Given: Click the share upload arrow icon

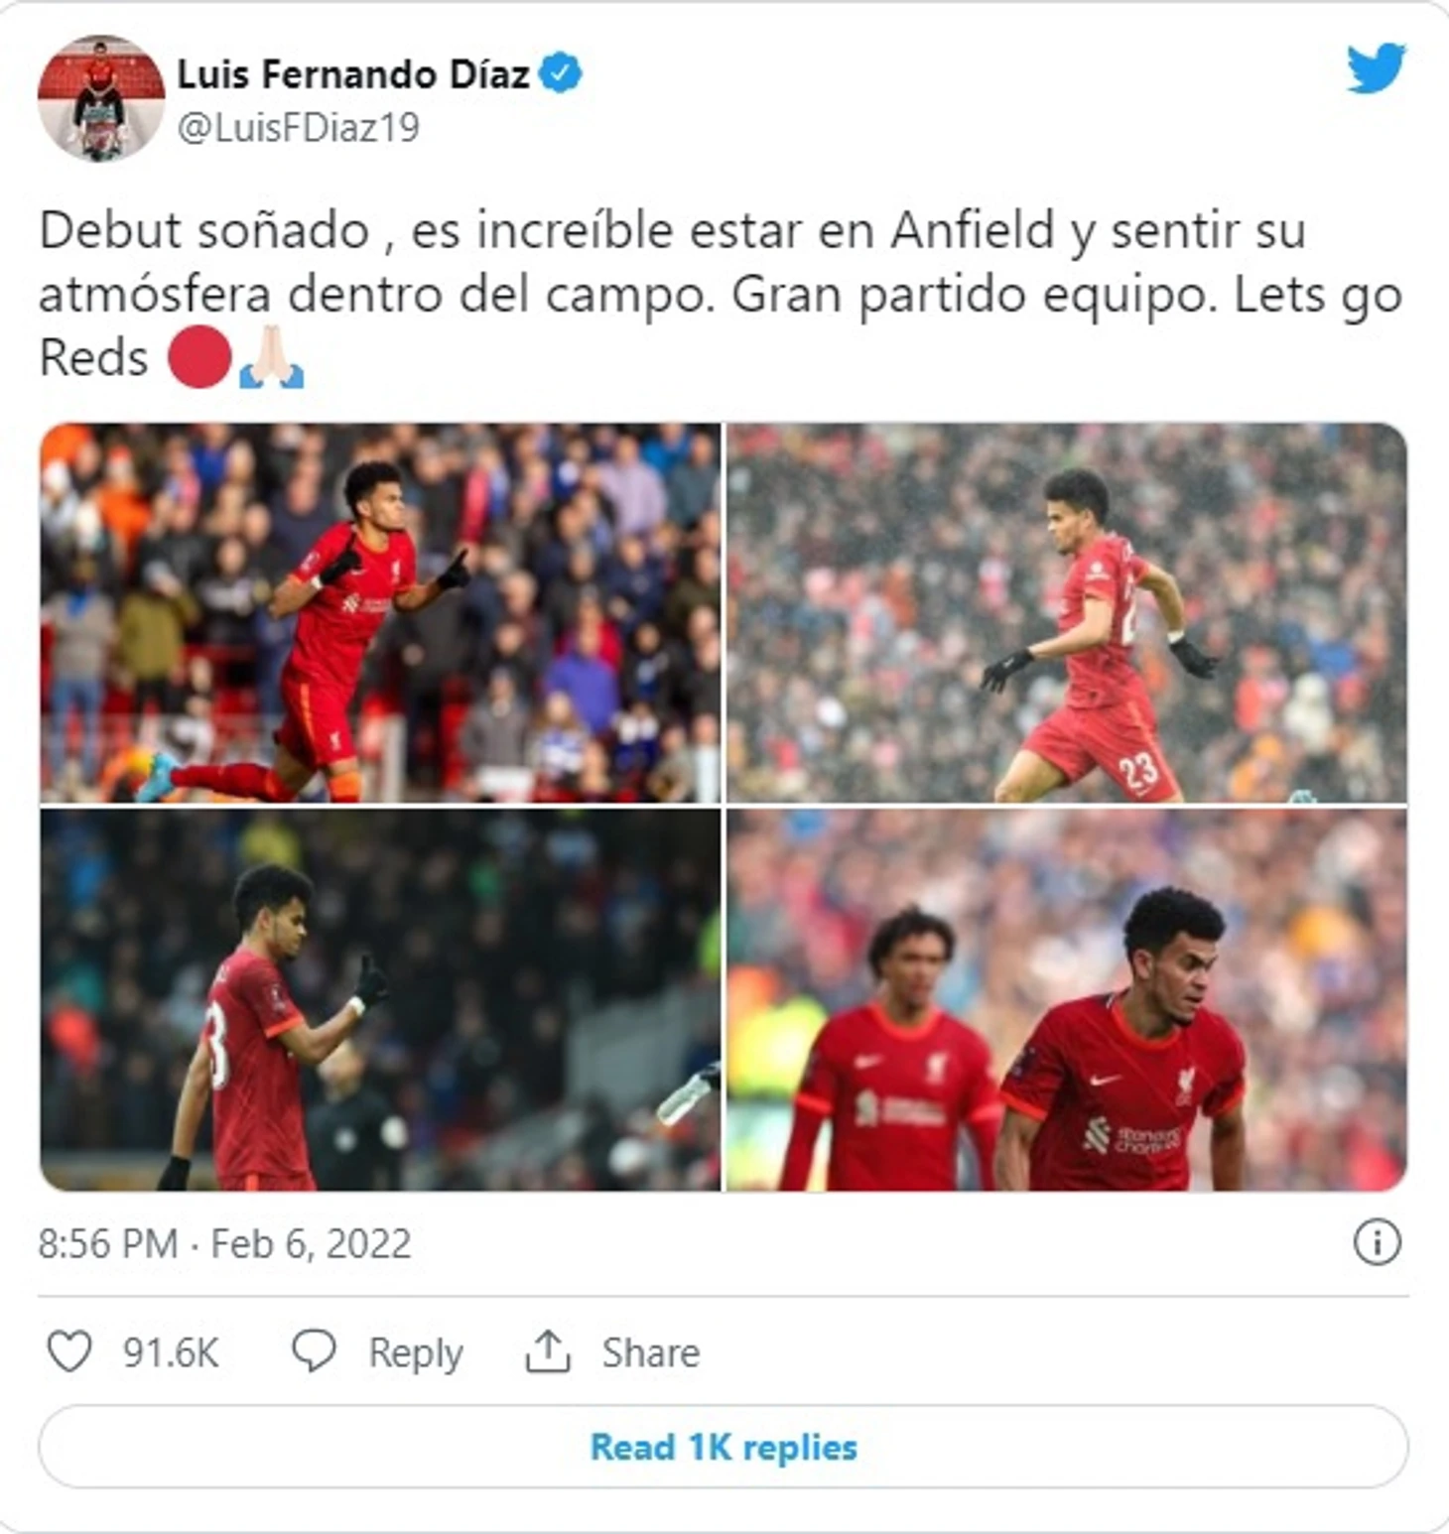Looking at the screenshot, I should click(x=548, y=1351).
